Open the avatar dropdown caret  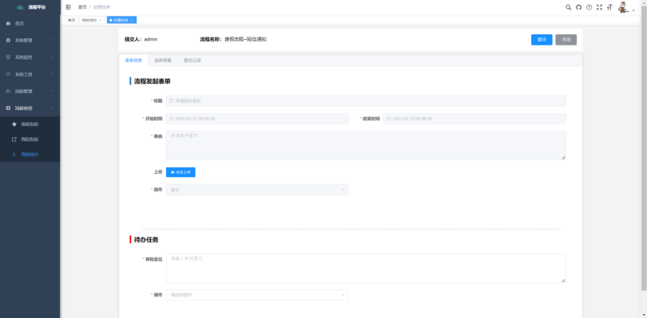click(x=633, y=11)
